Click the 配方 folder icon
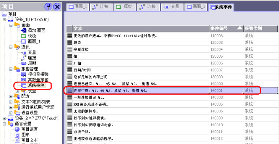The width and height of the screenshot is (279, 144). [x=17, y=96]
